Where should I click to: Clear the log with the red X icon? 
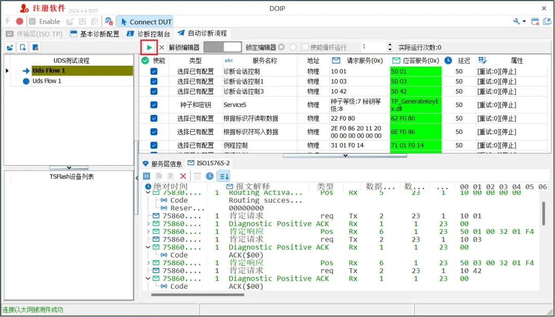pyautogui.click(x=183, y=176)
